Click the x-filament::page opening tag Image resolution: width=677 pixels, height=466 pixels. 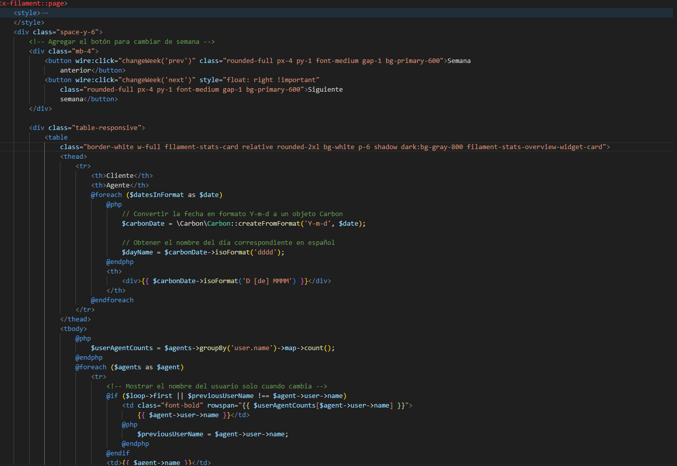coord(33,4)
